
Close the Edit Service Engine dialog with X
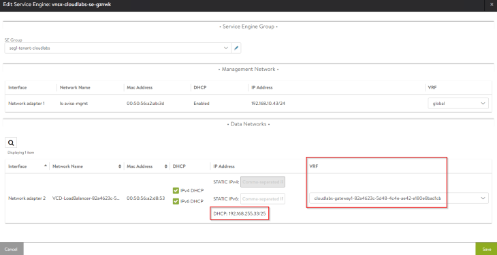pyautogui.click(x=492, y=5)
